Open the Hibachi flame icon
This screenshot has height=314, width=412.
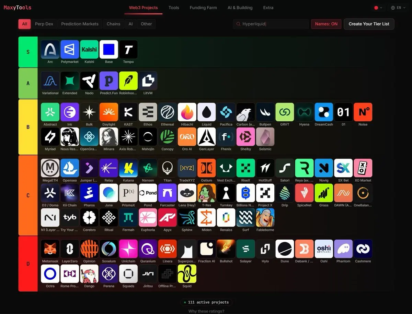[x=187, y=112]
